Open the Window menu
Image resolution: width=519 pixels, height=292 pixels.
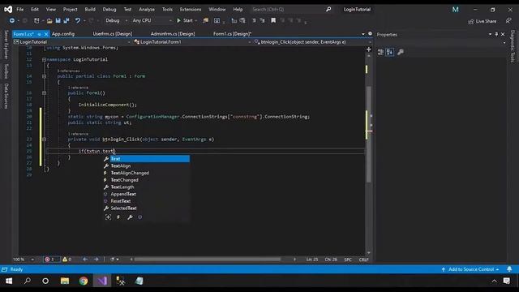coord(217,9)
